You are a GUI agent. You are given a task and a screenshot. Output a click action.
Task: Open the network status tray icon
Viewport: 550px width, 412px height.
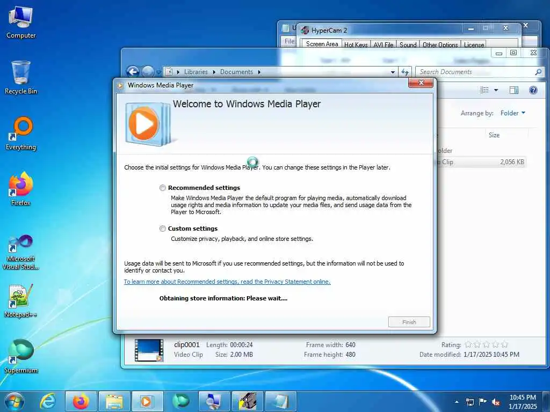pyautogui.click(x=470, y=402)
